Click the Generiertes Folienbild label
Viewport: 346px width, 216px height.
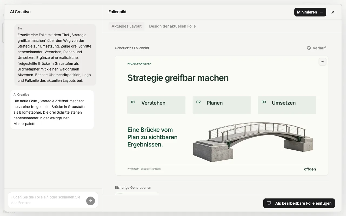(132, 48)
